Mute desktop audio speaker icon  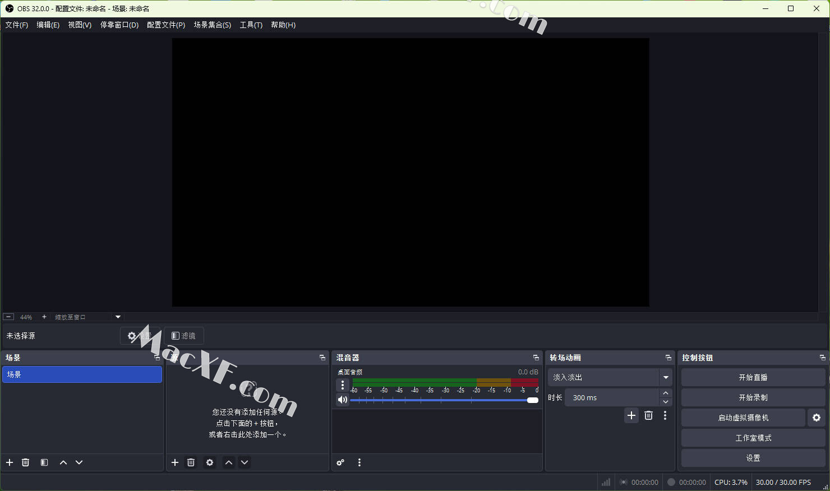pos(342,400)
